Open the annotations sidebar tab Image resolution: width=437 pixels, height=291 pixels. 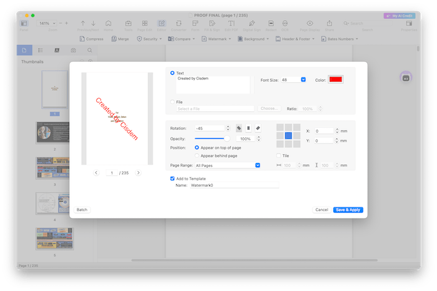pos(57,50)
